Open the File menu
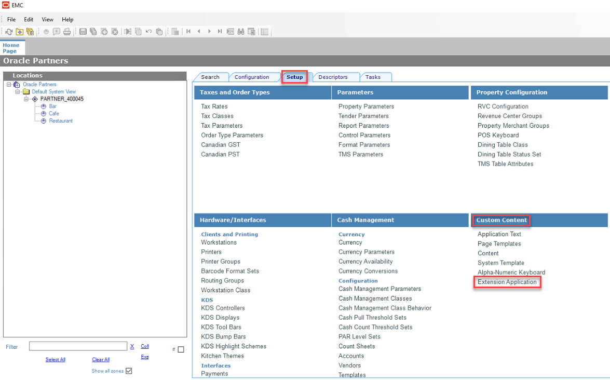The height and width of the screenshot is (380, 610). (11, 19)
